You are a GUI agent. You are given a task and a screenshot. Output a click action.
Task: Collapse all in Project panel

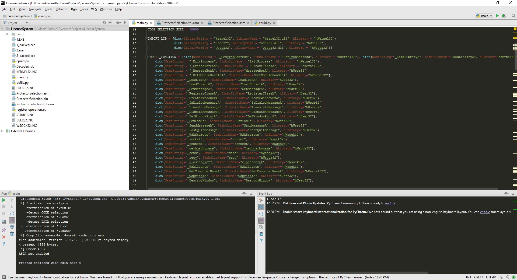(x=110, y=23)
